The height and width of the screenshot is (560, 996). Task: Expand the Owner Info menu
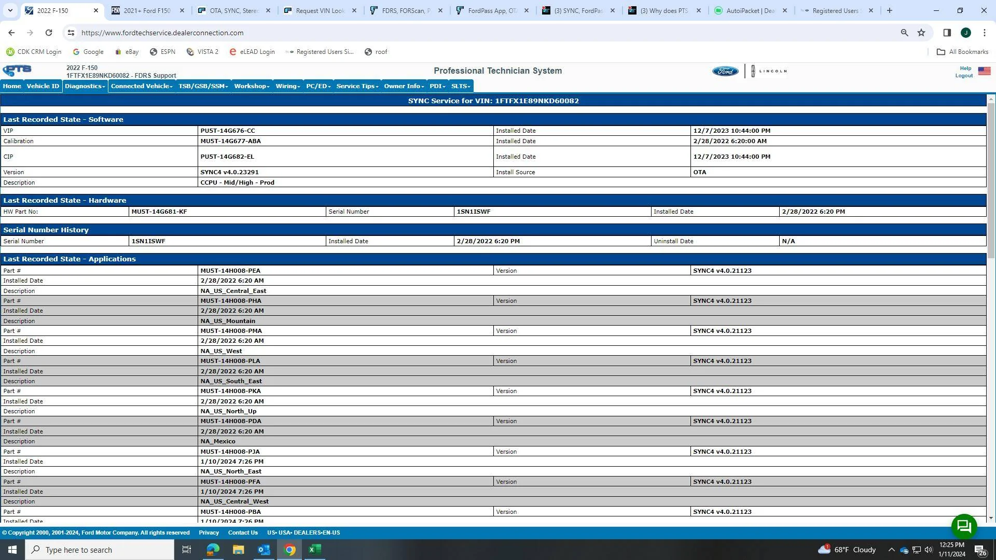pyautogui.click(x=404, y=86)
